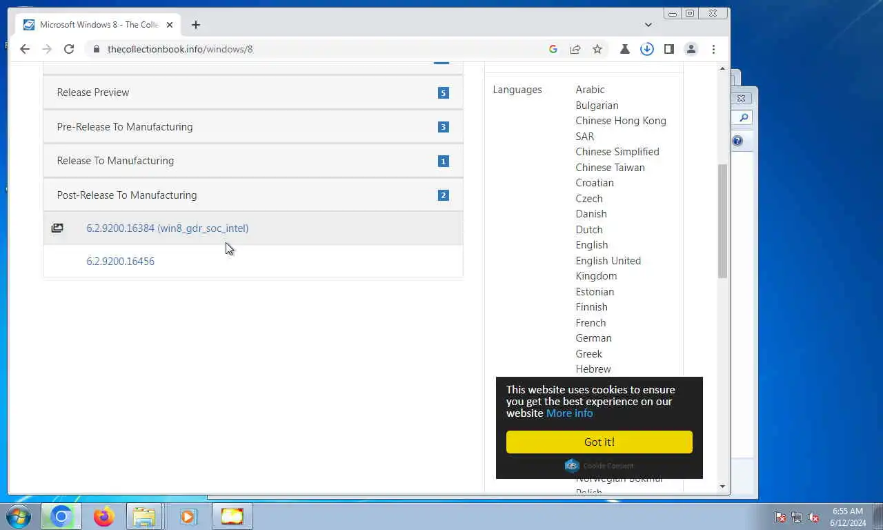The height and width of the screenshot is (530, 883).
Task: Click the Chrome taskbar icon
Action: point(61,516)
